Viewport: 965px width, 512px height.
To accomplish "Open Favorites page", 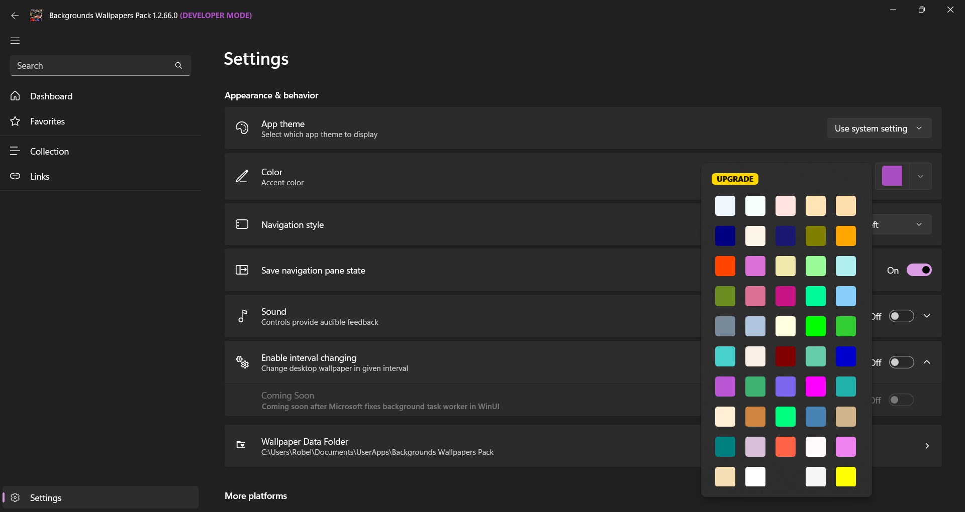I will click(101, 121).
